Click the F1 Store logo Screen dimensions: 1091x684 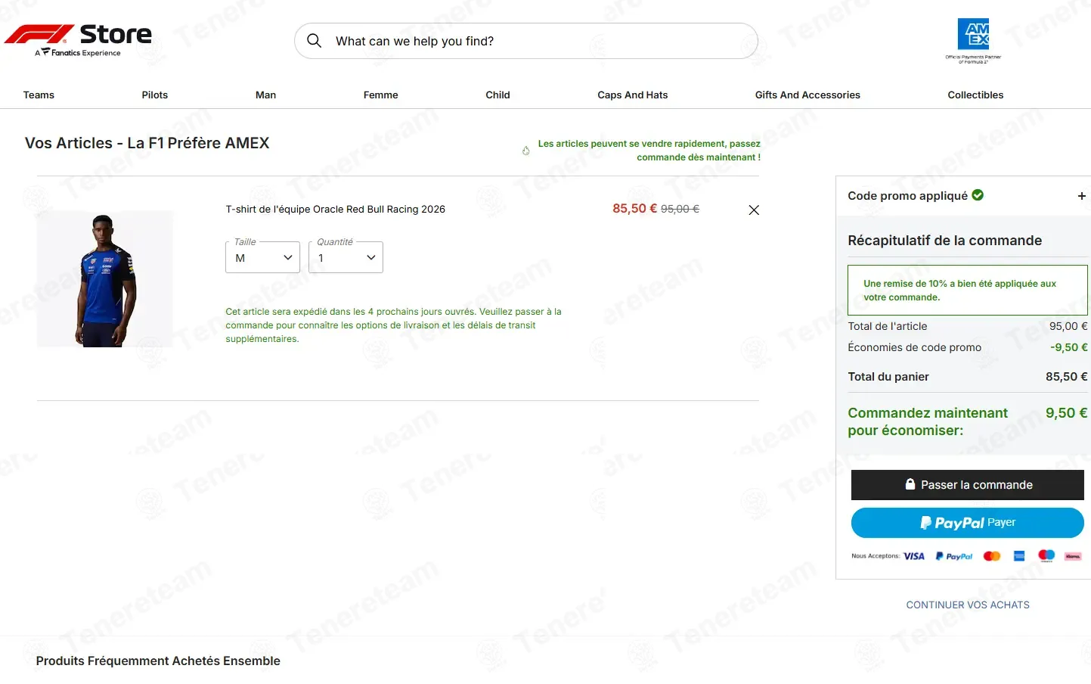coord(78,40)
